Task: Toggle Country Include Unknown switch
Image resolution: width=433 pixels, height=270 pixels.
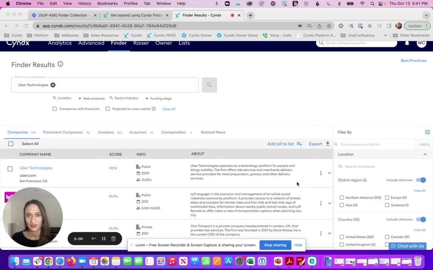Action: (421, 219)
